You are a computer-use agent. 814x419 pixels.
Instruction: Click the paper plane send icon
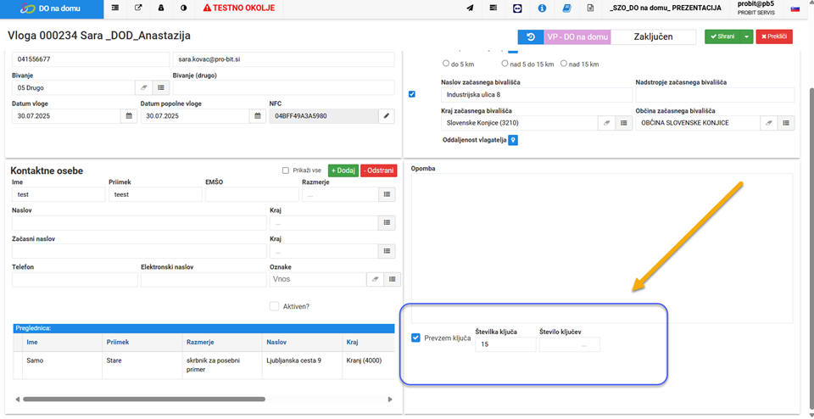click(470, 8)
